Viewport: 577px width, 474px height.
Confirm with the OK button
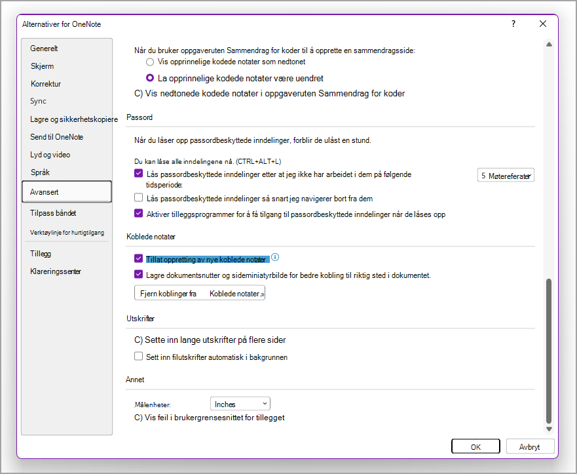pos(475,446)
